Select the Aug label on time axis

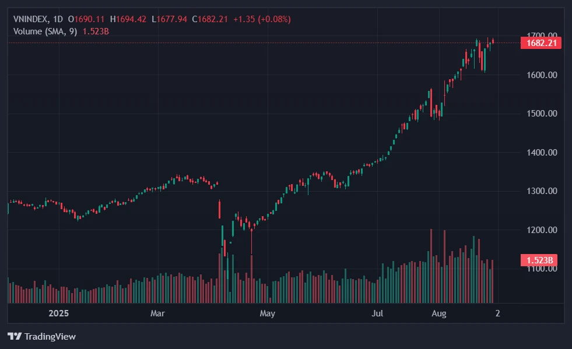pyautogui.click(x=439, y=313)
